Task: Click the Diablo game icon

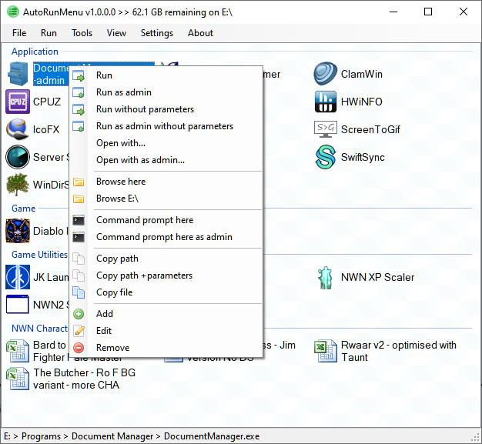Action: coord(18,231)
